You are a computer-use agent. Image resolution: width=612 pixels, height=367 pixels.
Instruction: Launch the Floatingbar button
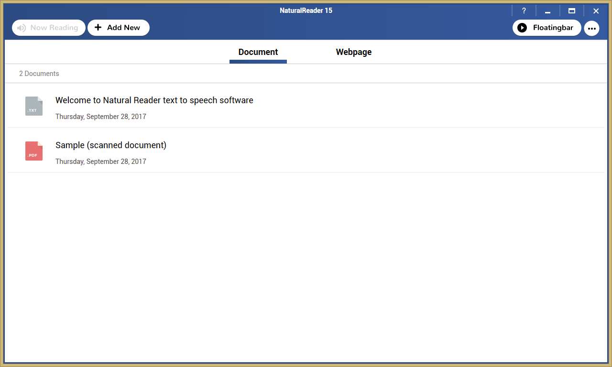(547, 28)
